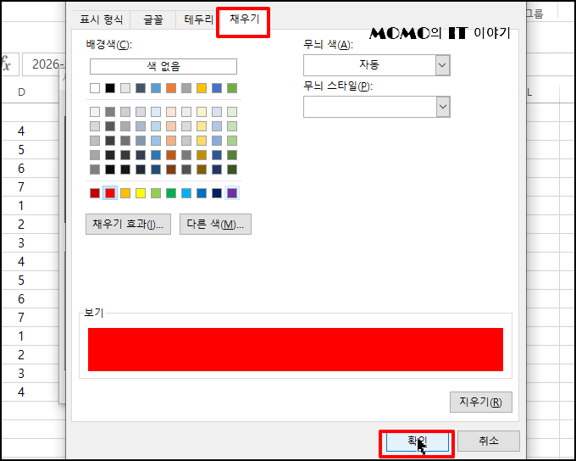Cancel with the 취소 button
Screen dimensions: 576x461
coord(489,442)
